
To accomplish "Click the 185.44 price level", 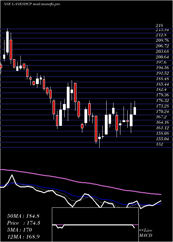I will 162,84.
